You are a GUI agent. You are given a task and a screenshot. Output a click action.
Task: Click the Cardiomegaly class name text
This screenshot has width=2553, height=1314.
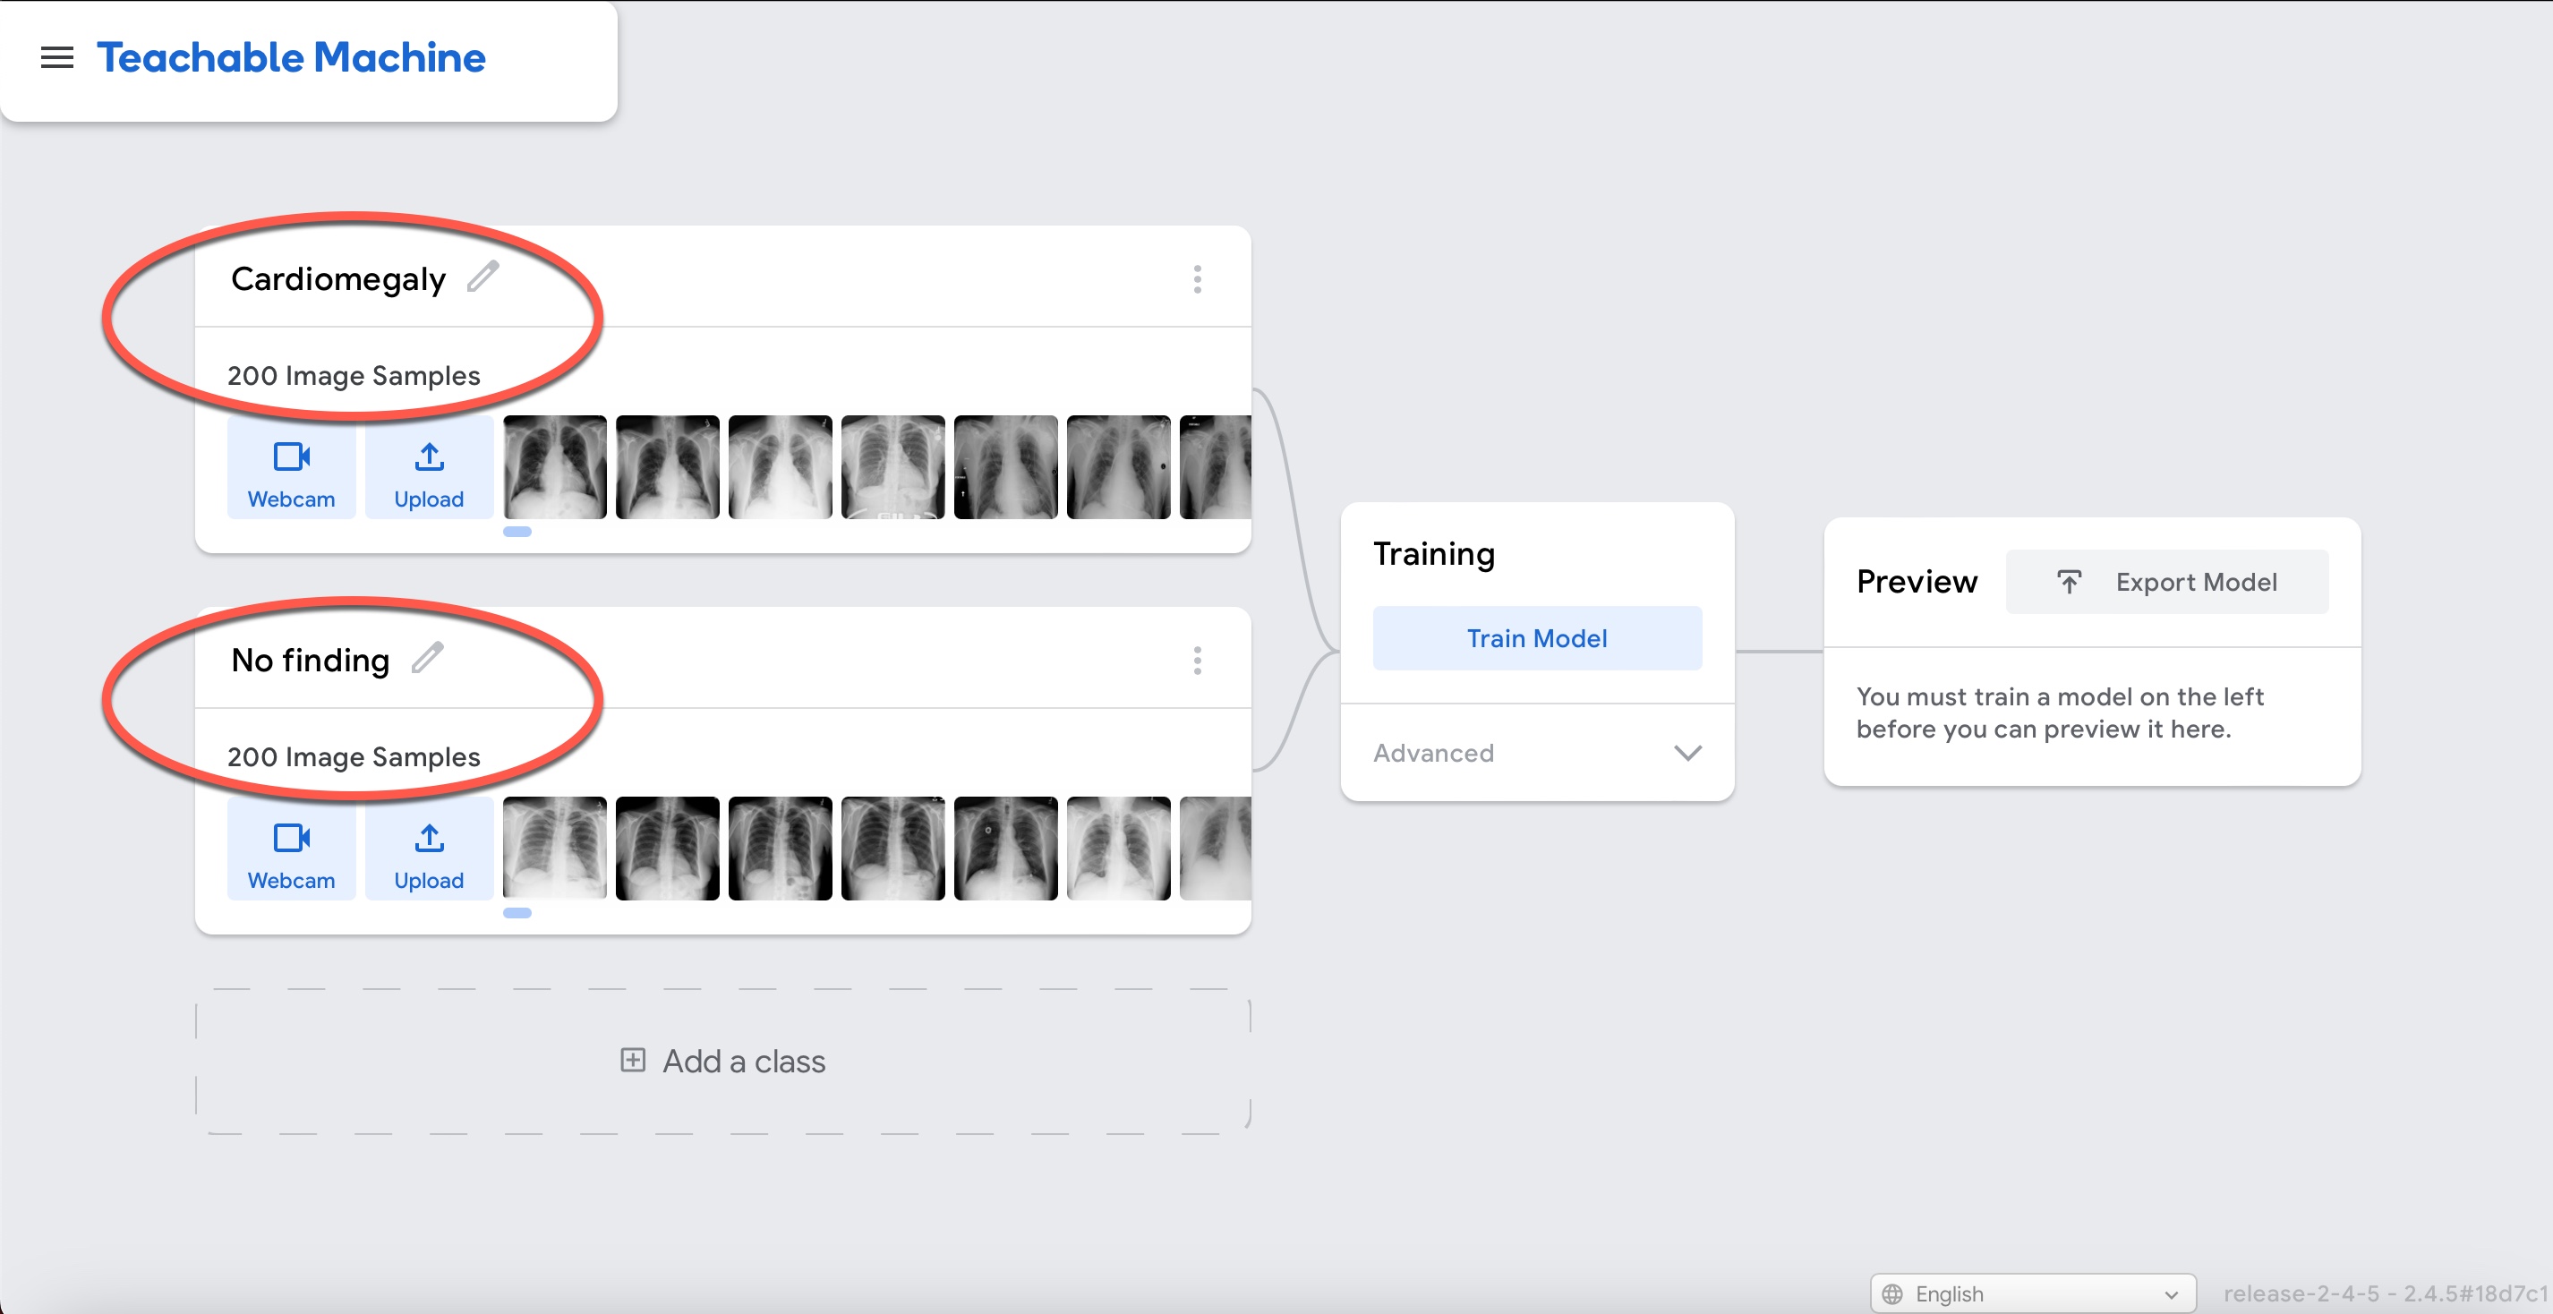338,279
